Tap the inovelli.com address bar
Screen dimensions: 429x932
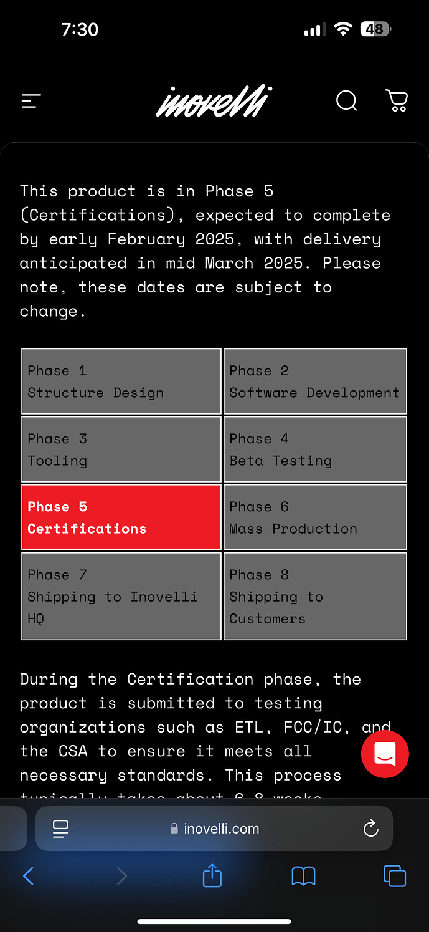[215, 829]
